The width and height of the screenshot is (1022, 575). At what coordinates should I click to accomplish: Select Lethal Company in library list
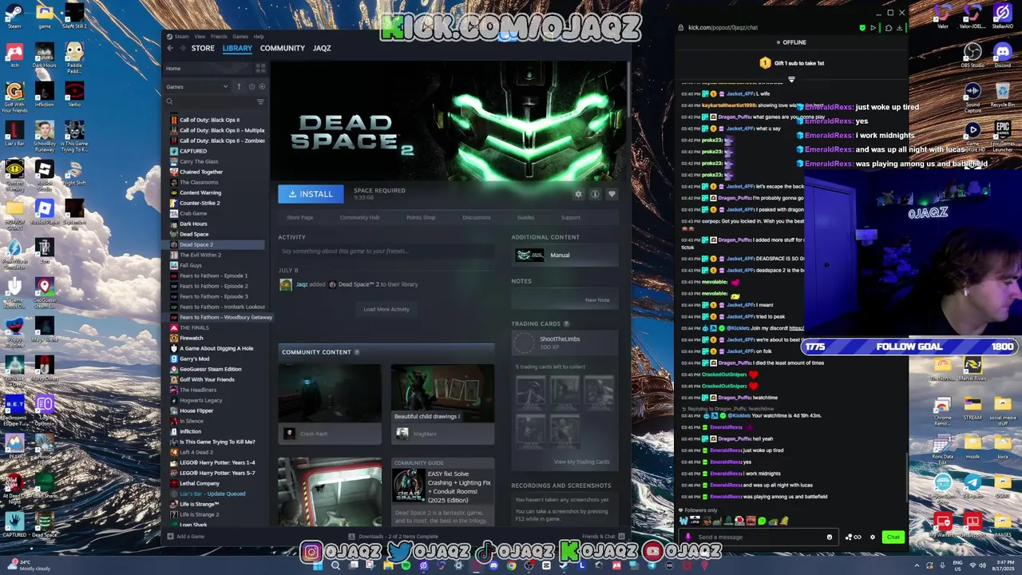[200, 483]
